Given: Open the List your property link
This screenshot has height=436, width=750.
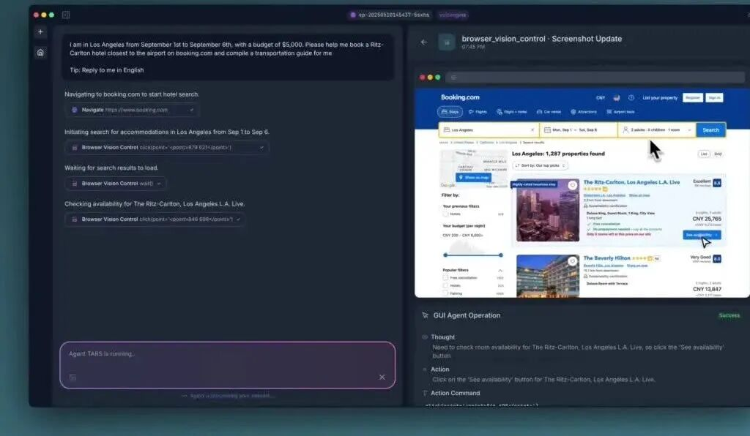Looking at the screenshot, I should (x=660, y=98).
